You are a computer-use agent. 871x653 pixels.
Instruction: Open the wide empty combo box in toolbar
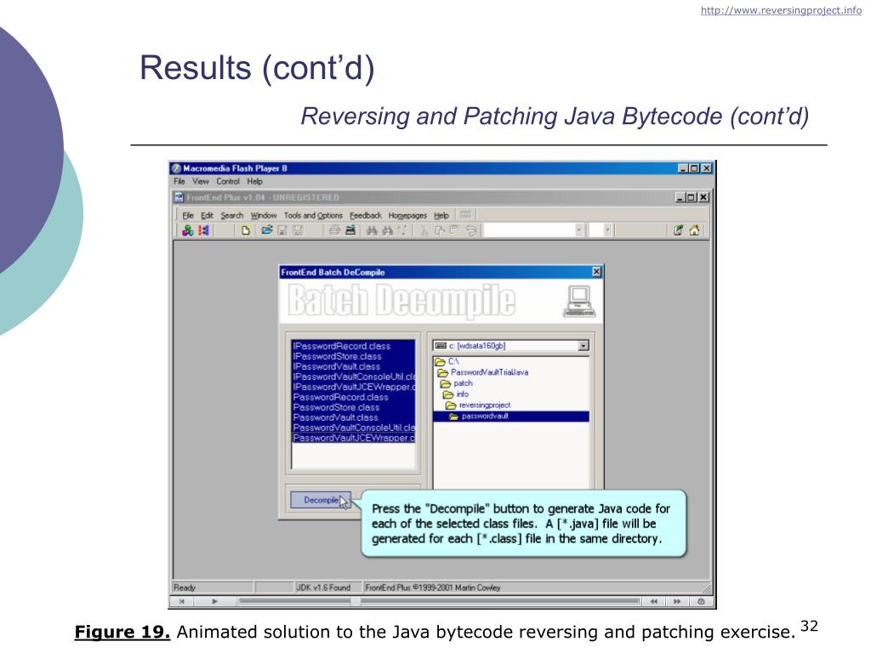535,230
